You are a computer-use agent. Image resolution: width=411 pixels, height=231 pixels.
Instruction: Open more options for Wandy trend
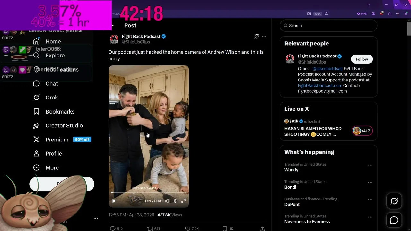click(370, 165)
